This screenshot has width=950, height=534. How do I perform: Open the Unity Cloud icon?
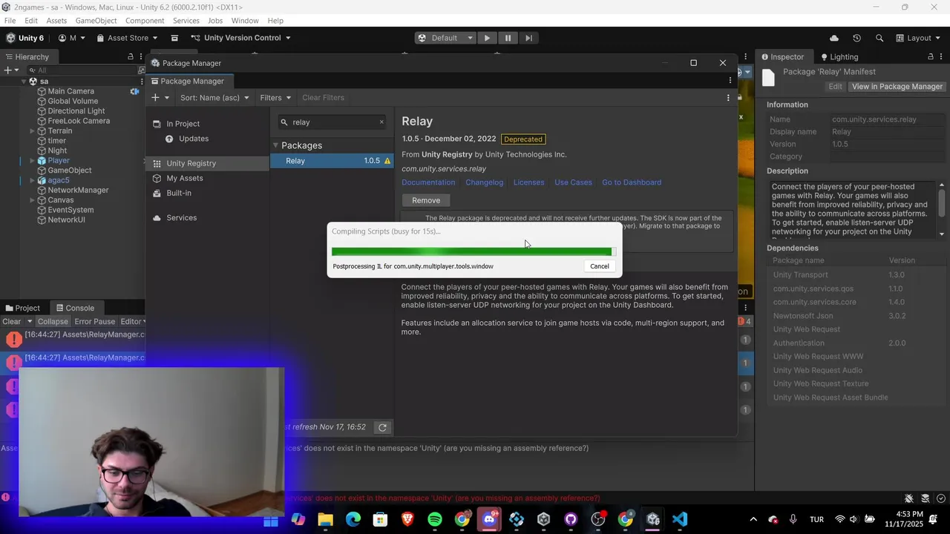(834, 38)
